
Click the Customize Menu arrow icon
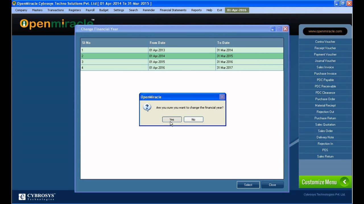(344, 182)
